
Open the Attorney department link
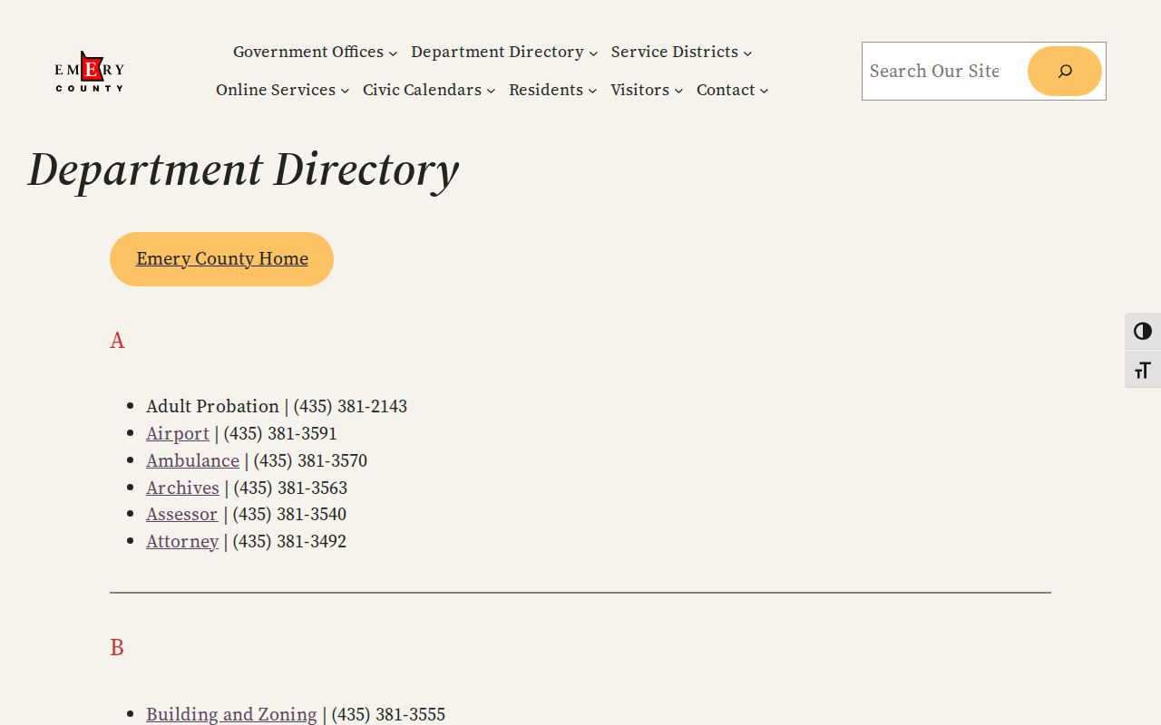coord(182,541)
